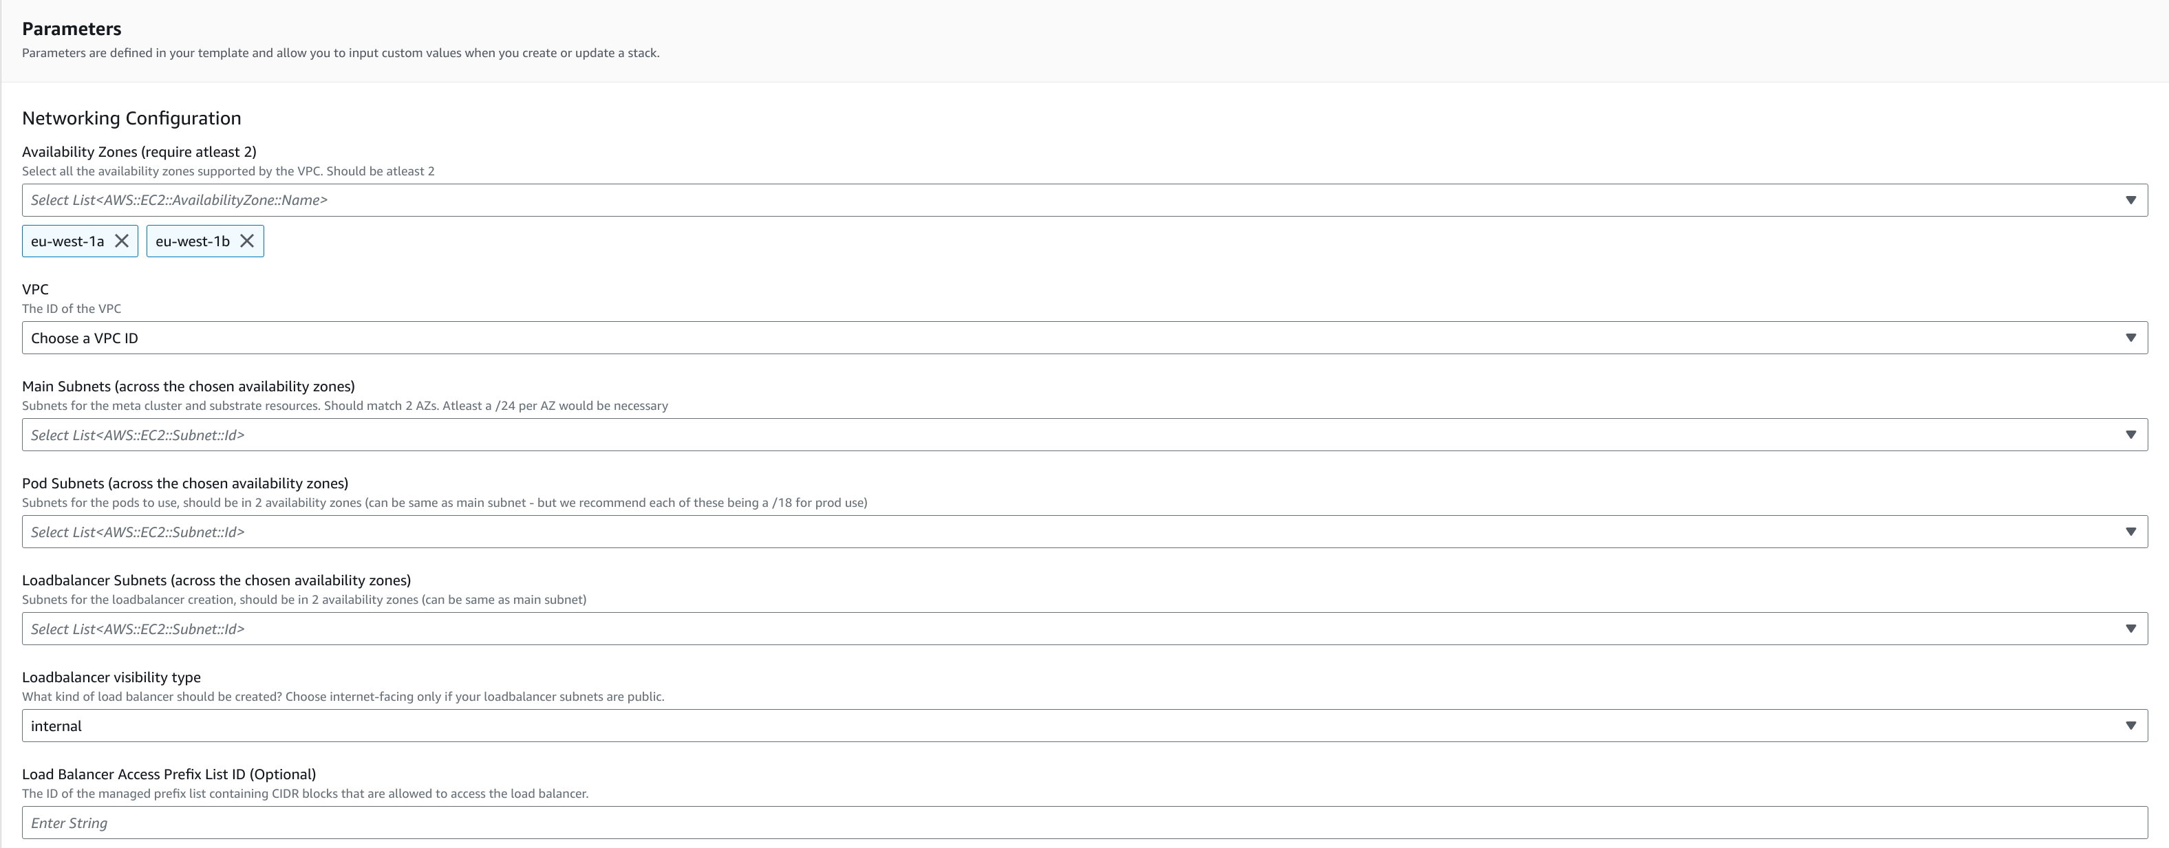Click VPC dropdown arrow icon
The height and width of the screenshot is (848, 2169).
pyautogui.click(x=2130, y=338)
